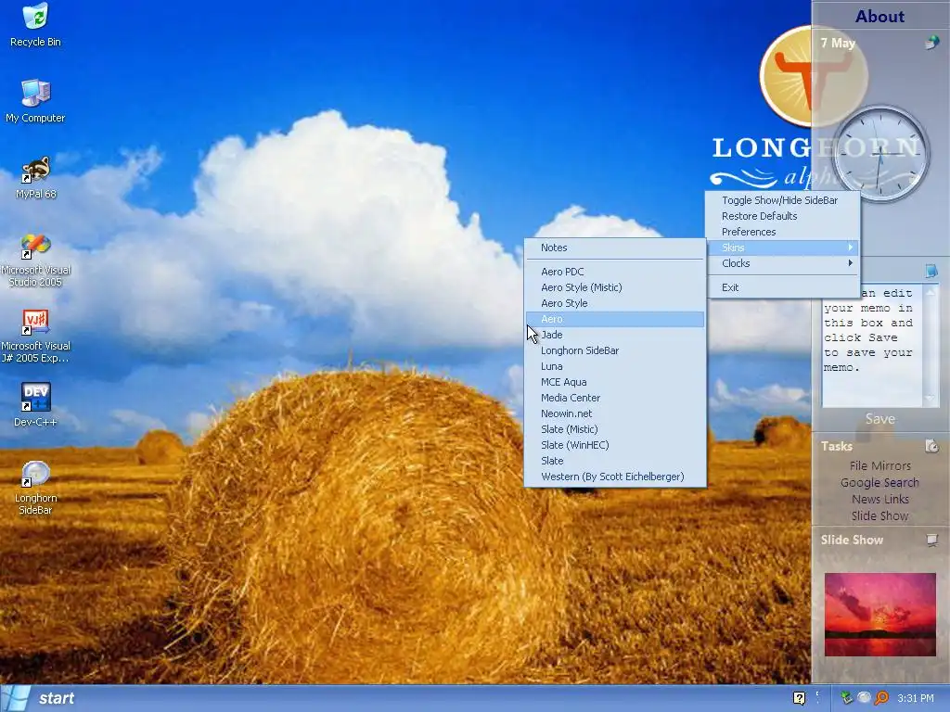Screen dimensions: 950x712
Task: Click the analog clock on the sidebar
Action: coord(880,154)
